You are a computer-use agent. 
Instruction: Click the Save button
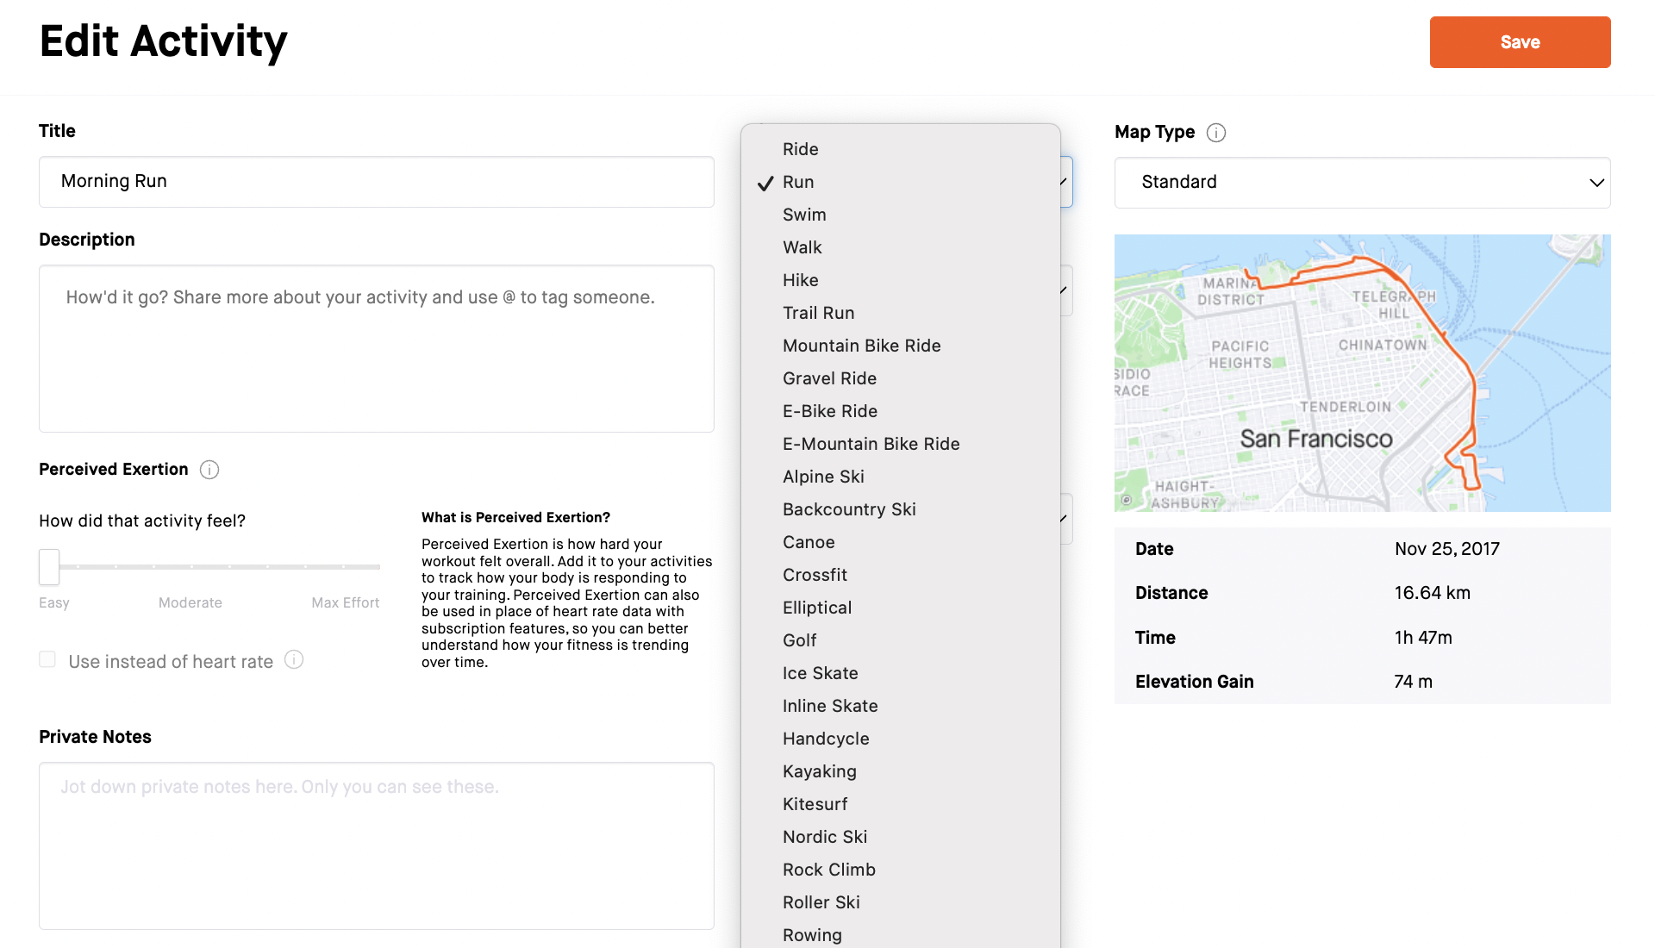click(1520, 41)
